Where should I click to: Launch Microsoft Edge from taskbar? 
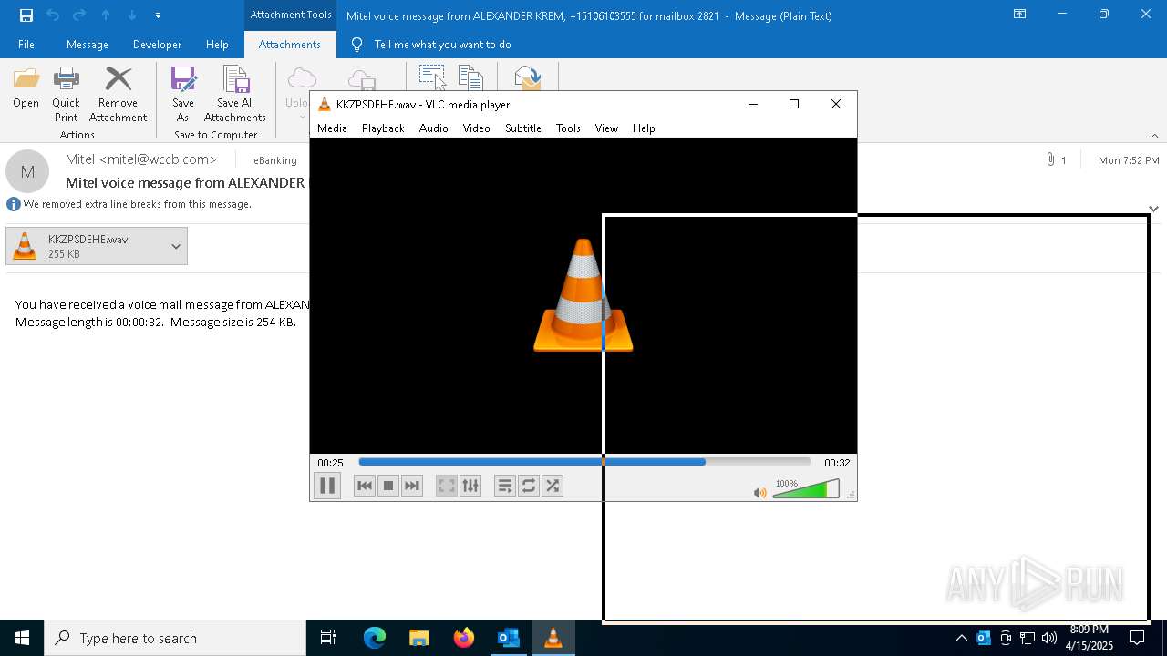point(375,638)
